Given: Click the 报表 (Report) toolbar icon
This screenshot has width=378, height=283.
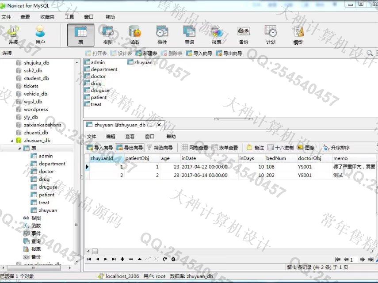Looking at the screenshot, I should coord(217,35).
